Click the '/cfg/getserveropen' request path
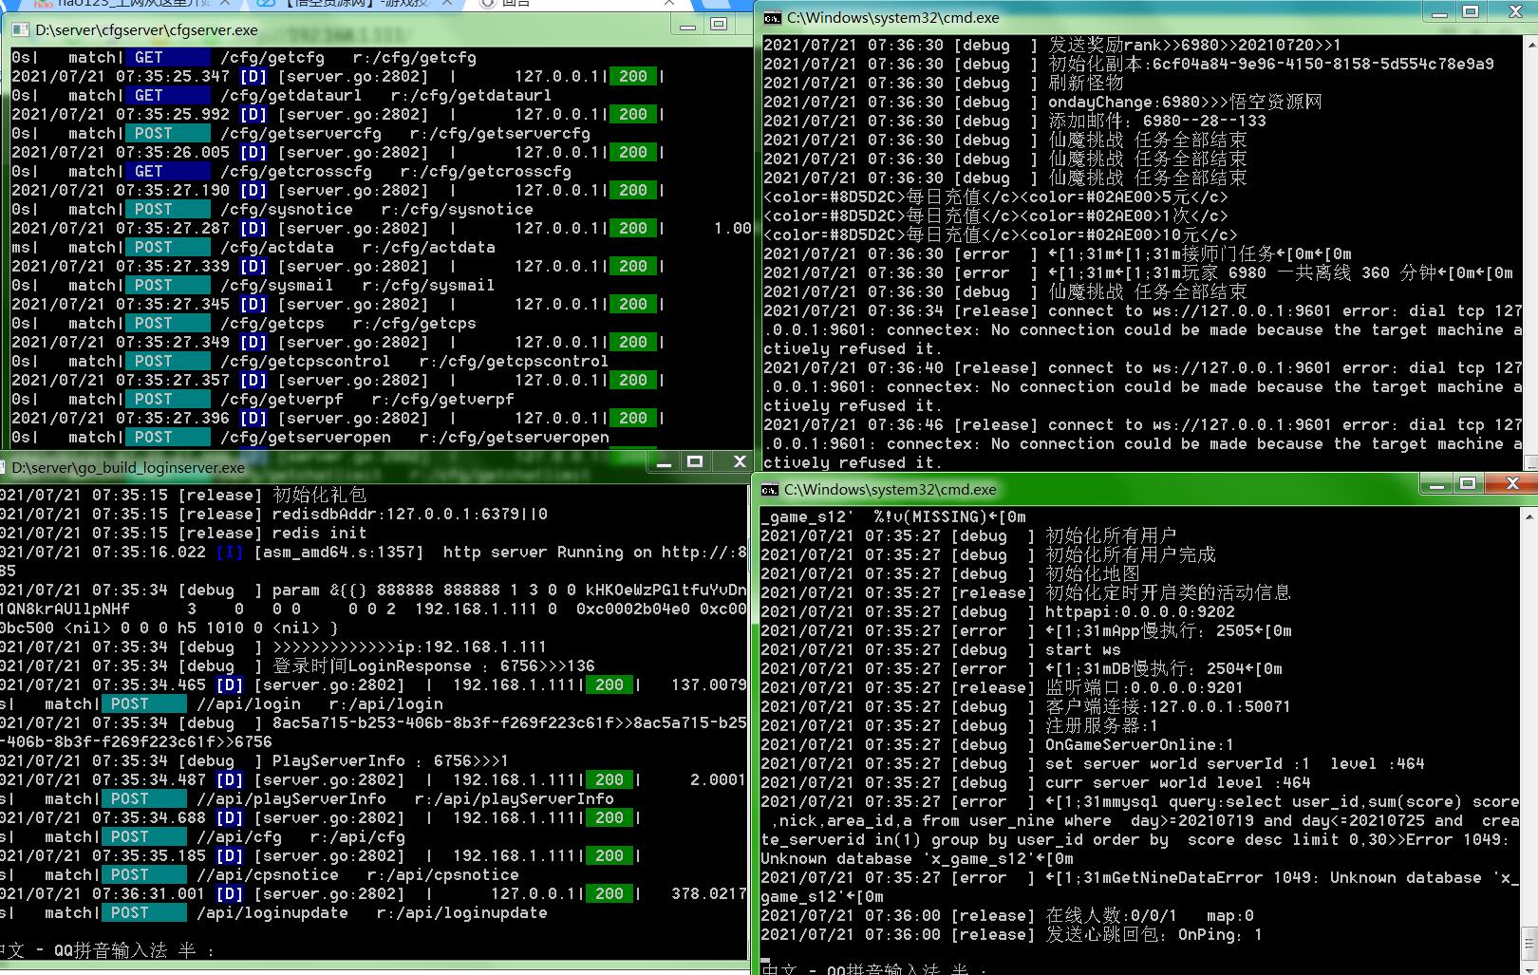 pyautogui.click(x=305, y=438)
